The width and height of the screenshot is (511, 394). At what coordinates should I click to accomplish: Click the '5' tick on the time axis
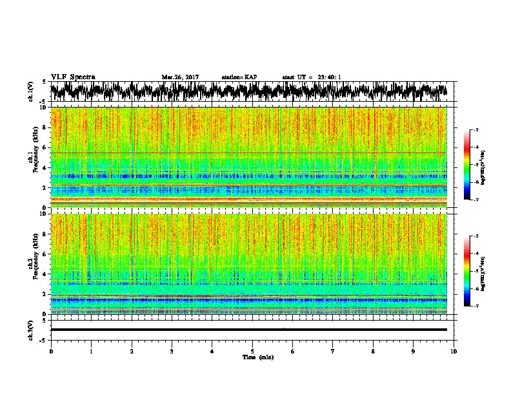click(x=252, y=352)
